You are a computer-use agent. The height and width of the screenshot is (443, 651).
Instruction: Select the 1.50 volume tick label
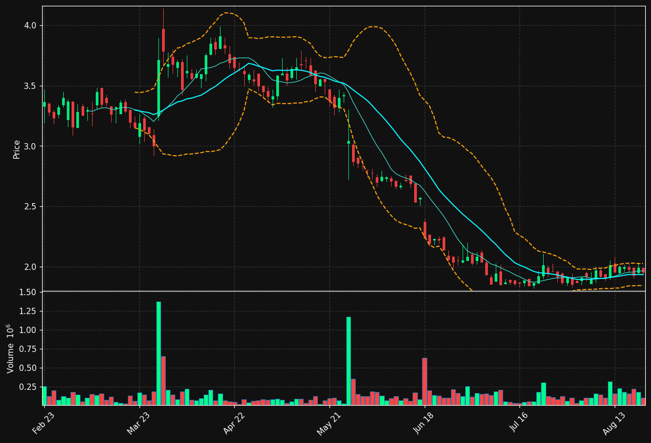coord(27,292)
